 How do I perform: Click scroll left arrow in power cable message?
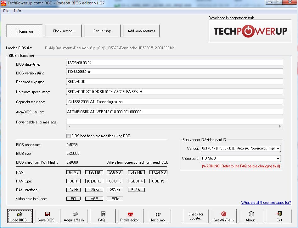tap(69, 126)
